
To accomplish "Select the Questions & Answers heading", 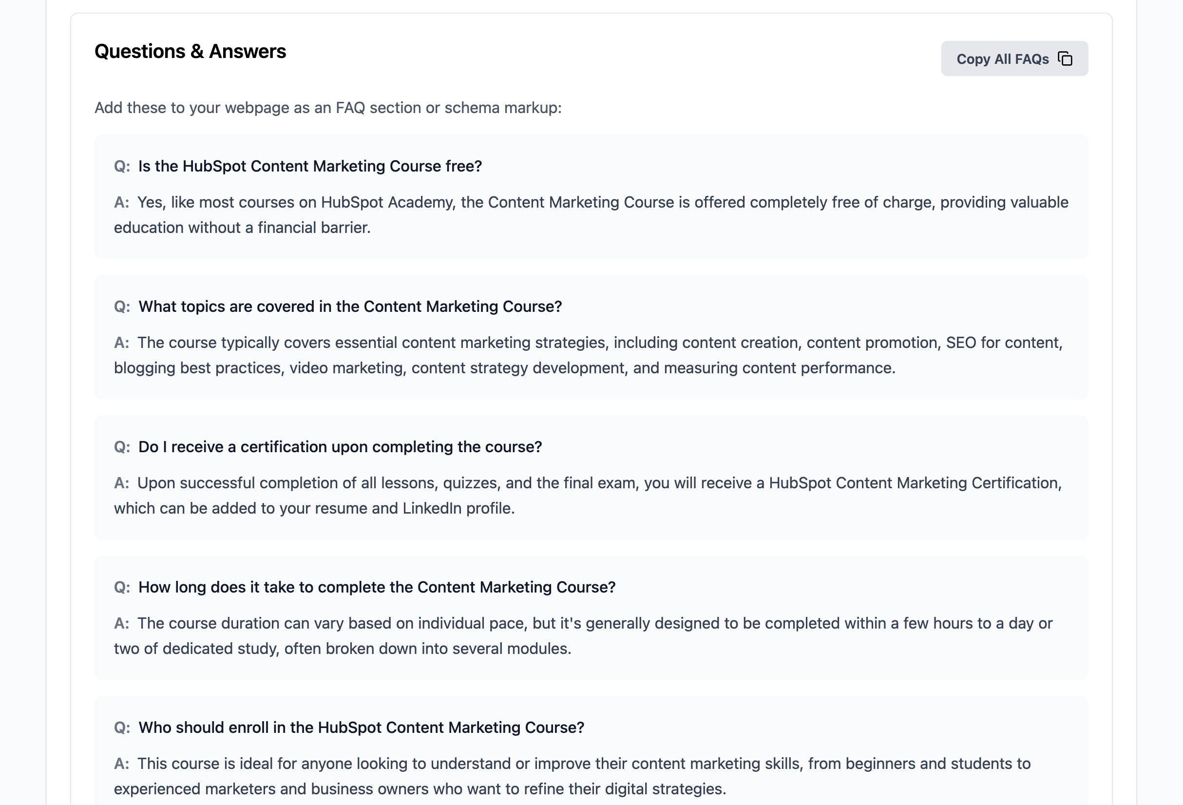I will click(191, 52).
